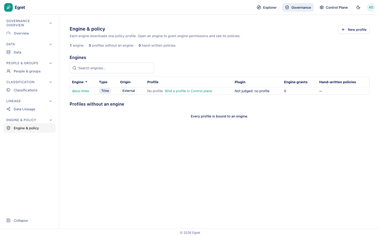Click the Origin column header

(x=125, y=82)
